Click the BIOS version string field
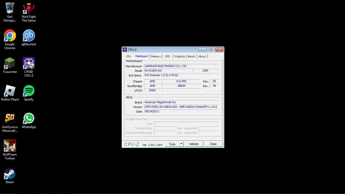The width and height of the screenshot is (345, 194). pyautogui.click(x=181, y=107)
